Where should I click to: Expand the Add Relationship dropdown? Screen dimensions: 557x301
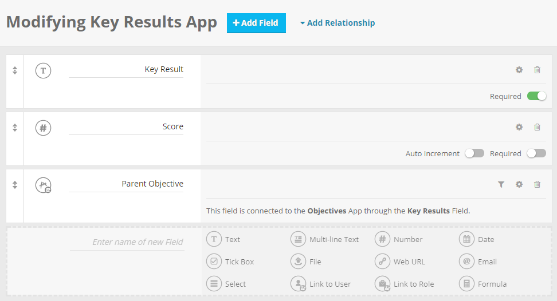coord(338,23)
